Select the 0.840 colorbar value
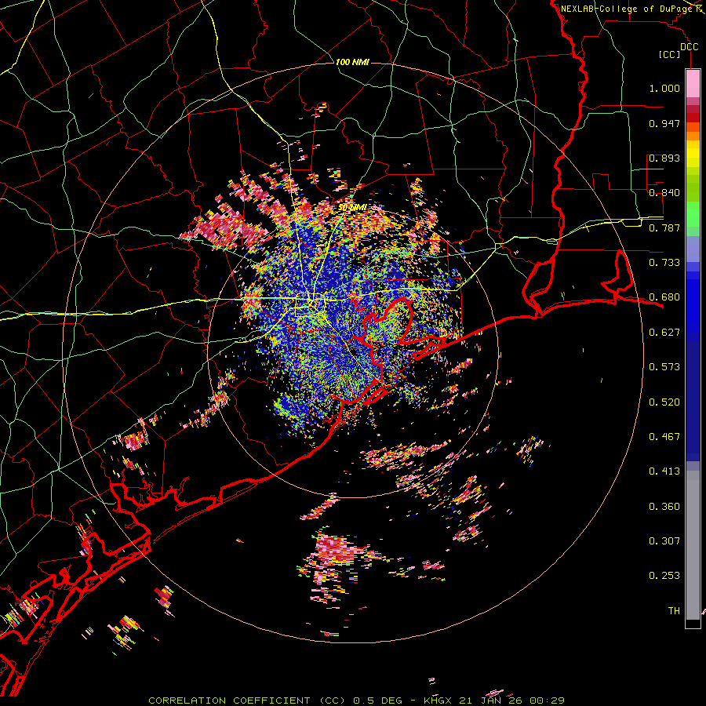706x706 pixels. 664,193
